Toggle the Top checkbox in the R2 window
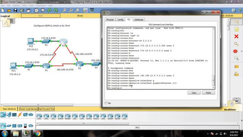Screen dimensions: 243x137 [106, 103]
